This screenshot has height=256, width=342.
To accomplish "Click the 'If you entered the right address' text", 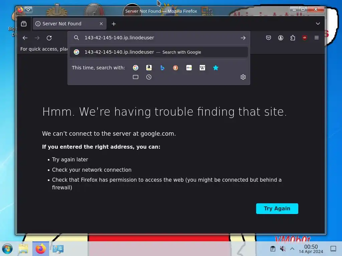I will click(101, 147).
